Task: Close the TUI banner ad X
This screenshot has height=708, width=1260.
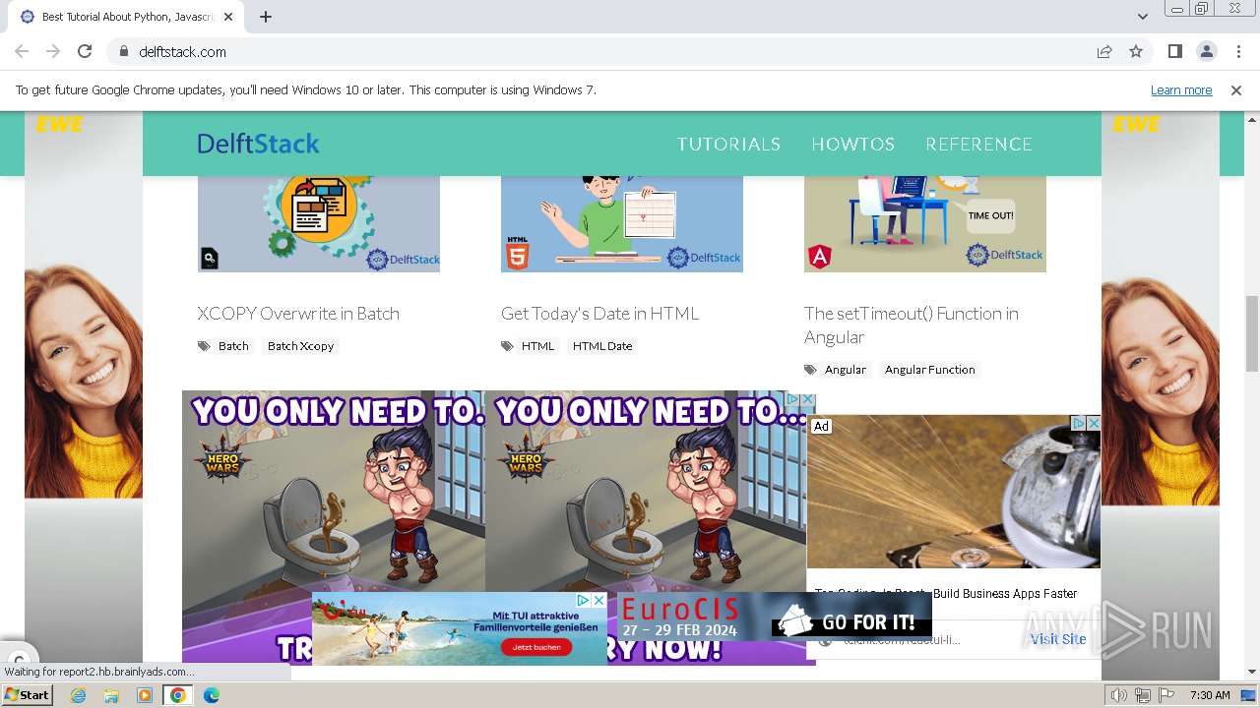Action: 599,599
